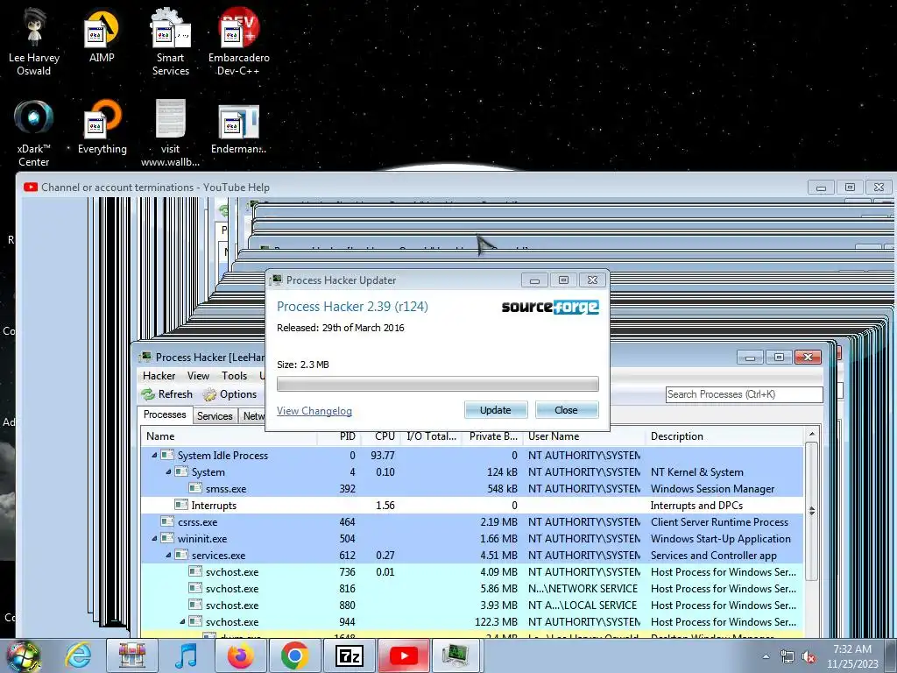Click the Update button in the updater
This screenshot has height=673, width=897.
coord(496,410)
